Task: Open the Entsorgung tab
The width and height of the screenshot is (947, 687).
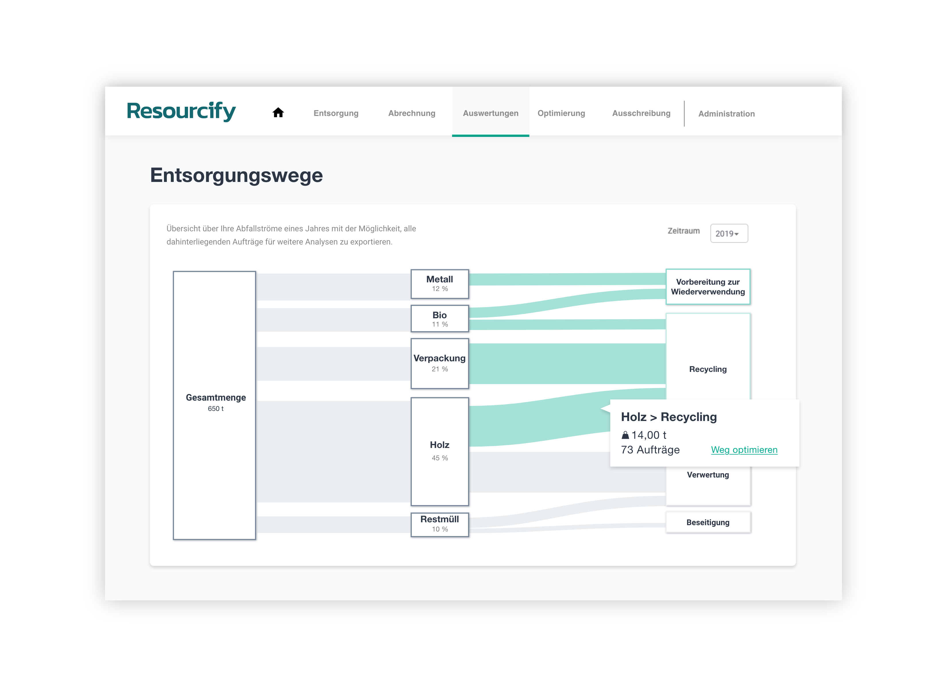Action: pos(336,113)
